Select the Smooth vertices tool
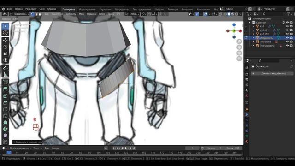 click(5, 136)
